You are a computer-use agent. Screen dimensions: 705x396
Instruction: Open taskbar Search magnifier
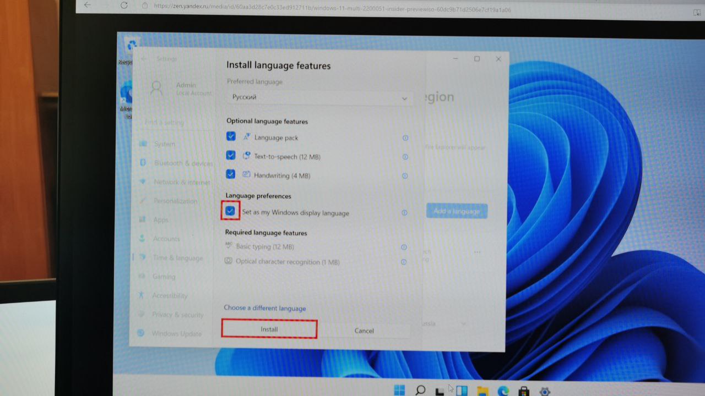[420, 391]
